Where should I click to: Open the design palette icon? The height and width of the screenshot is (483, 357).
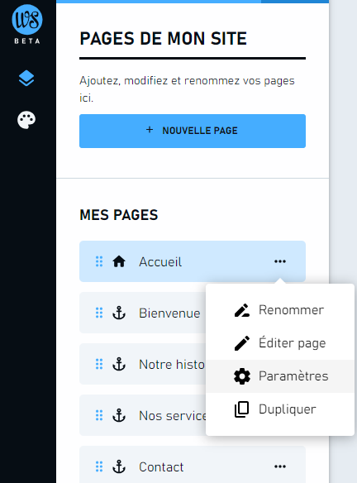(26, 120)
